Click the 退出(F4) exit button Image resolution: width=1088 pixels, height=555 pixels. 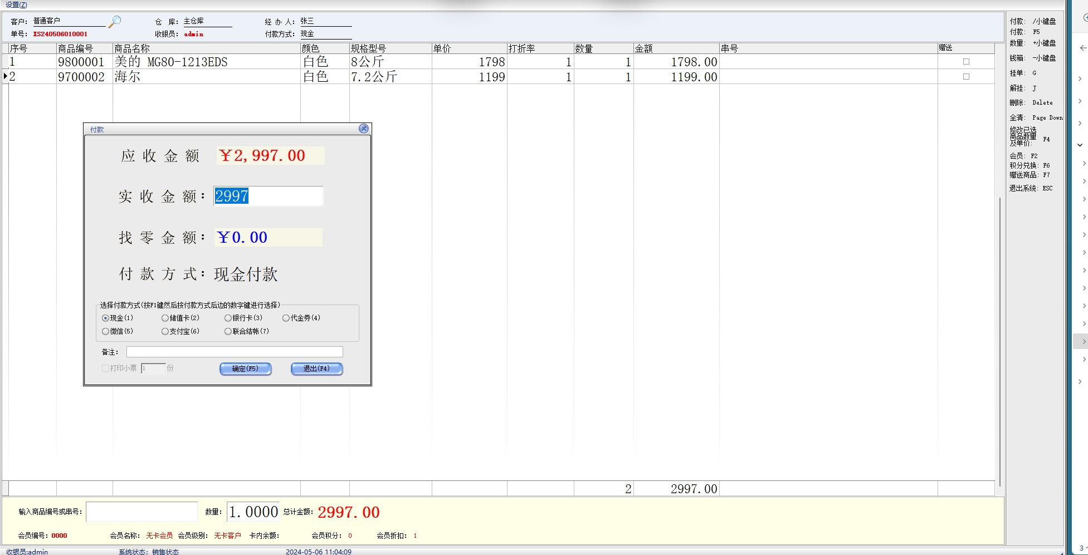pos(316,369)
